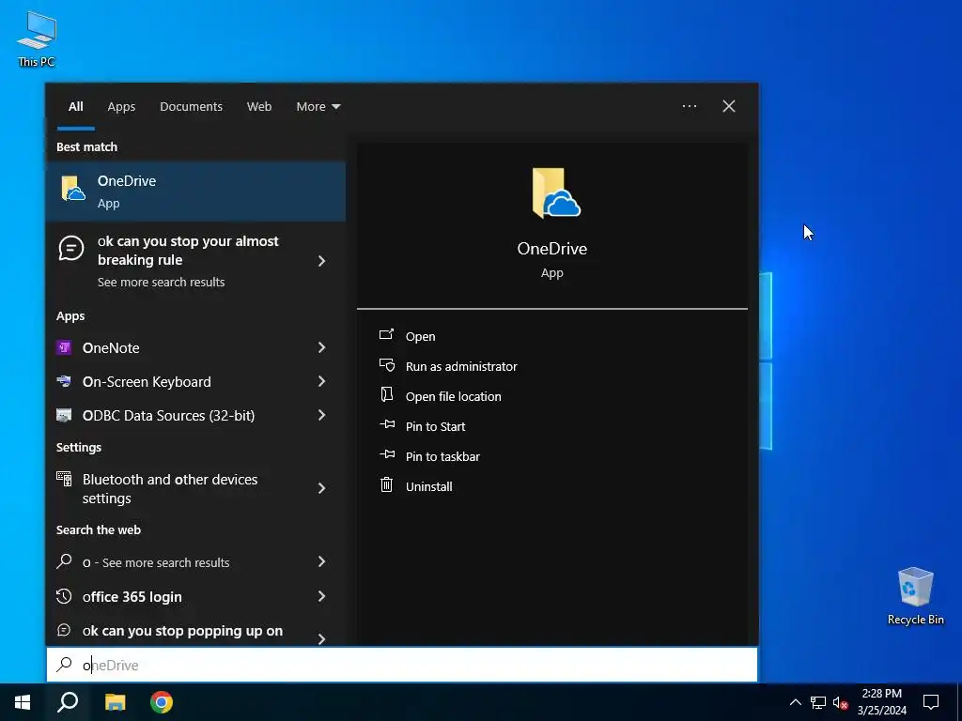Click 'o - See more search results' entry
Screen dimensions: 962x721
click(x=156, y=562)
